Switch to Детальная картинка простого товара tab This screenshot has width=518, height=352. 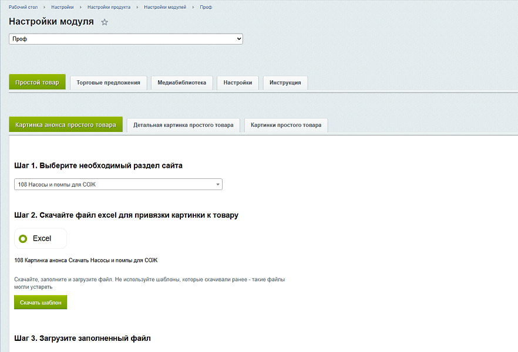[183, 125]
